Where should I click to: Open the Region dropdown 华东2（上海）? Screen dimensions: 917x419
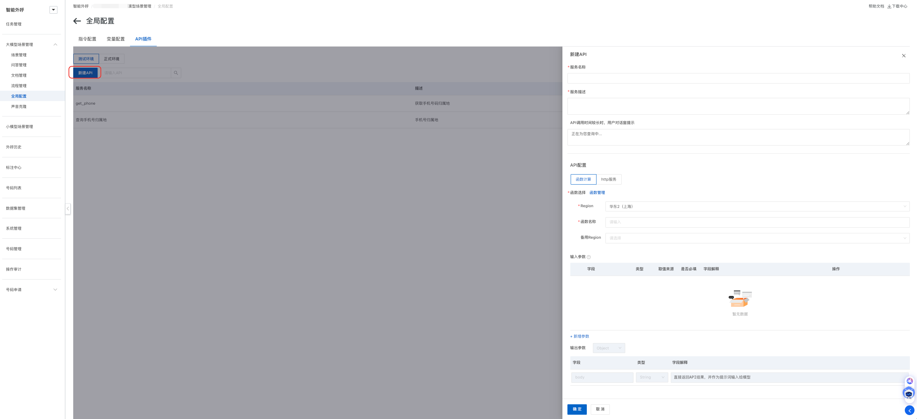click(x=757, y=206)
